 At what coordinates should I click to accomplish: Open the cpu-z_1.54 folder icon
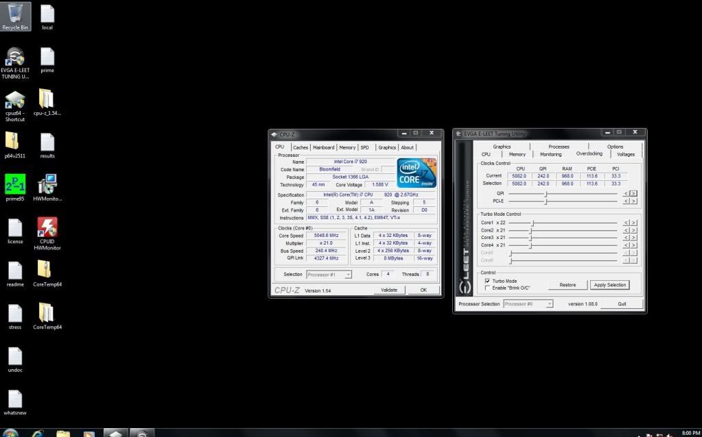(47, 102)
